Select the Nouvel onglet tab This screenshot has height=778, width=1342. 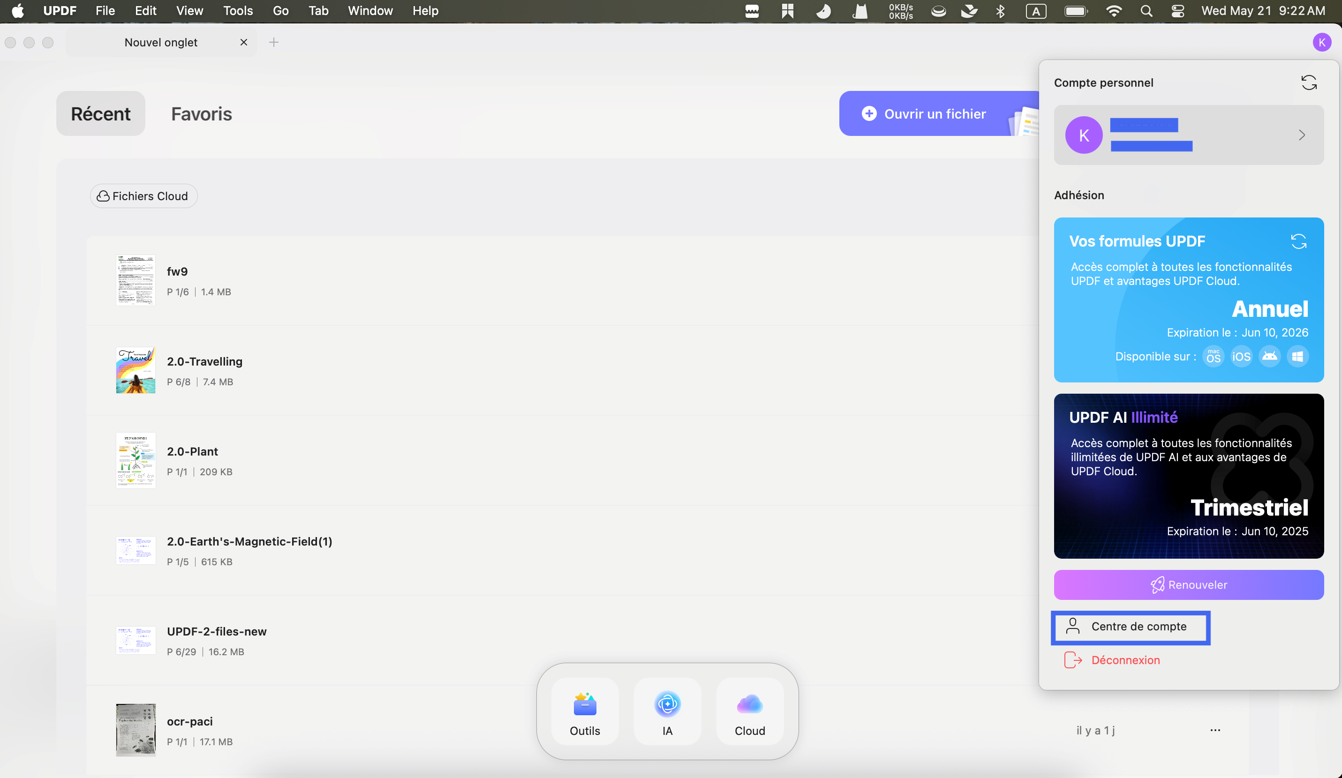pos(161,42)
